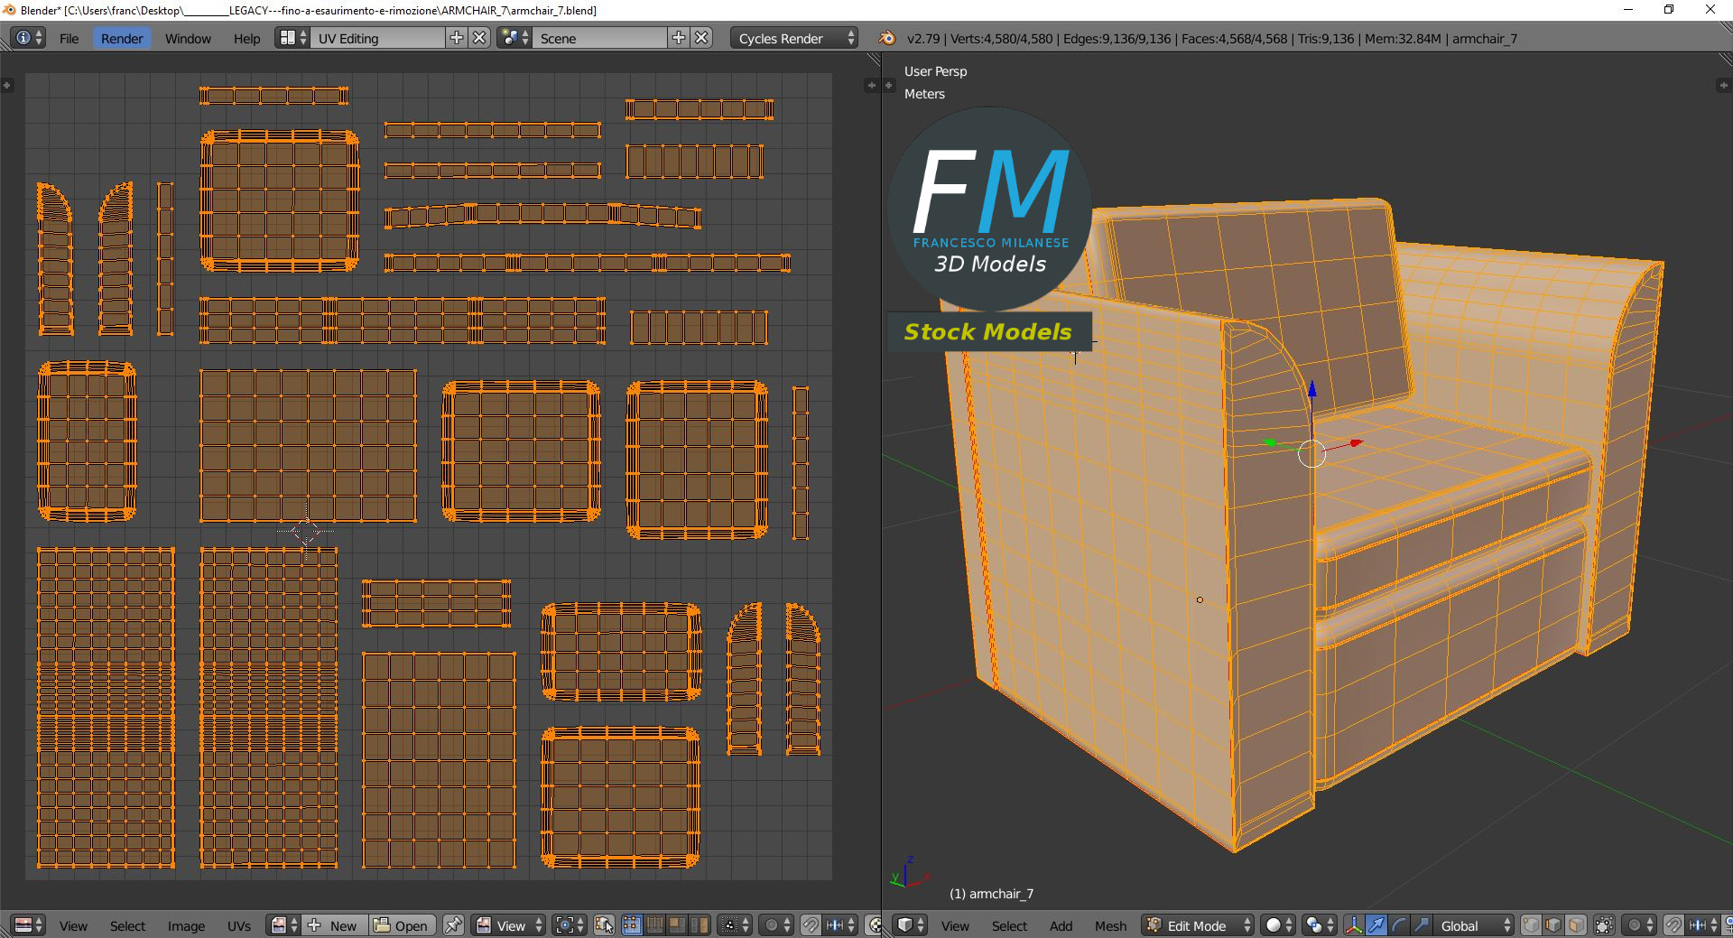The height and width of the screenshot is (938, 1733).
Task: Select UV edge selection mode
Action: pos(654,925)
